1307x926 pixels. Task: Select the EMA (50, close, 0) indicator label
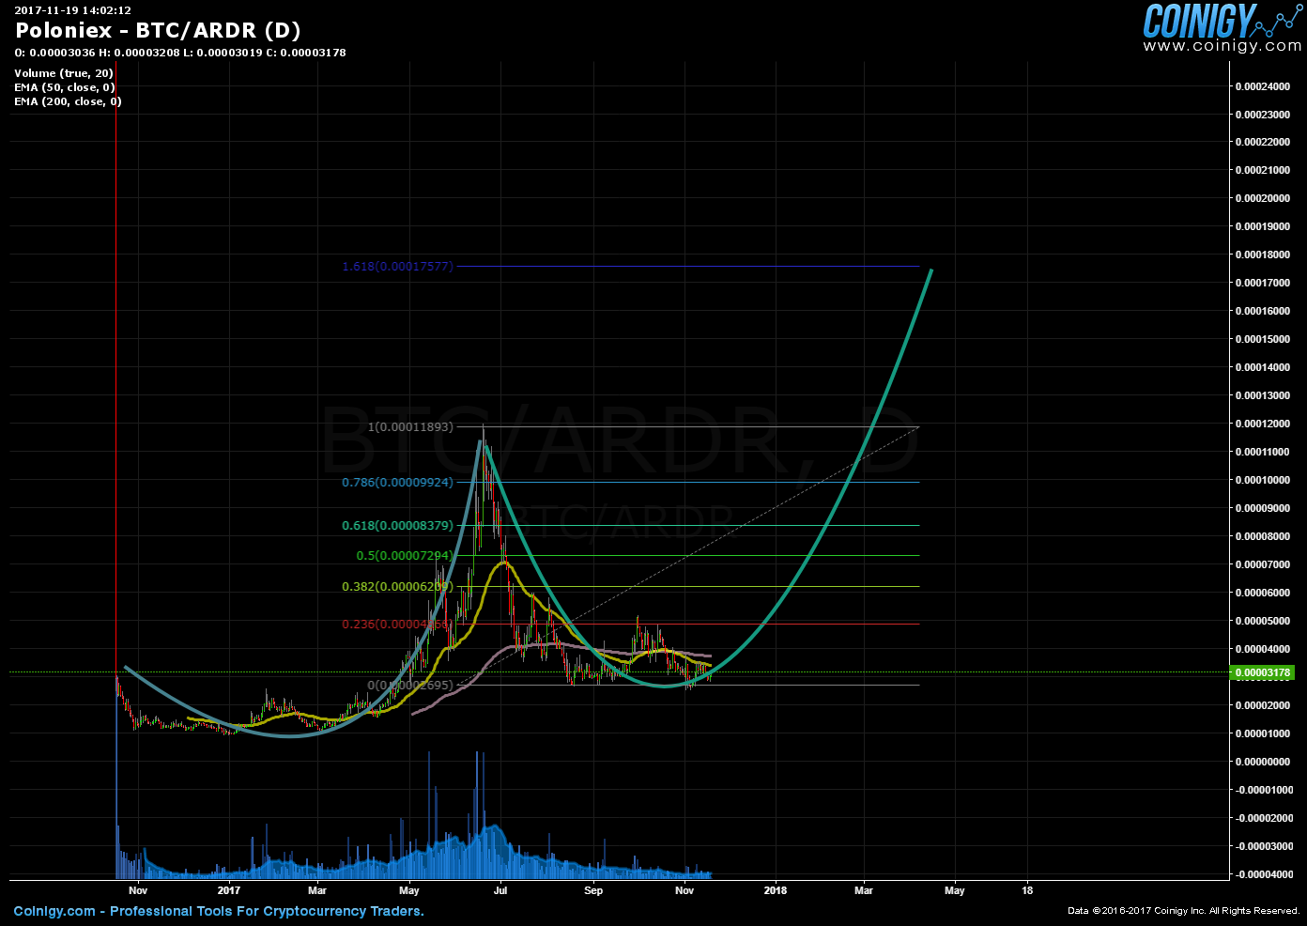65,87
